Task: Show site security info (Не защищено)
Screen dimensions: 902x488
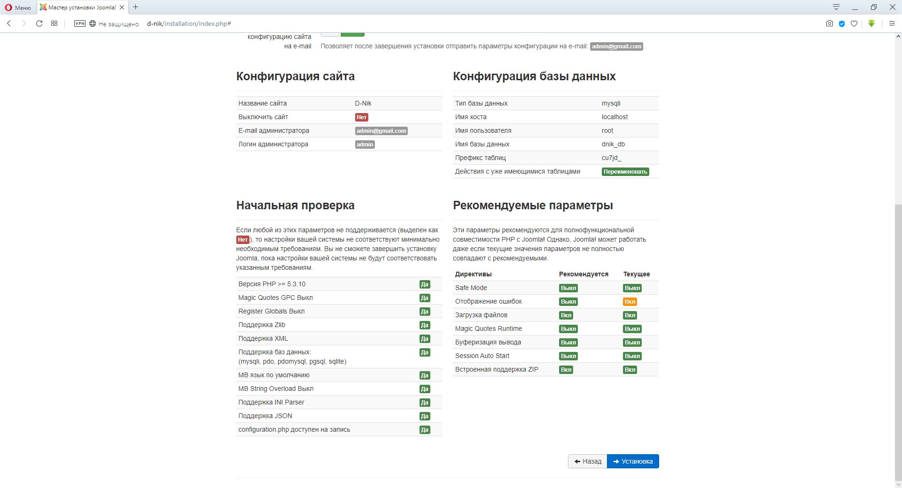Action: tap(114, 24)
